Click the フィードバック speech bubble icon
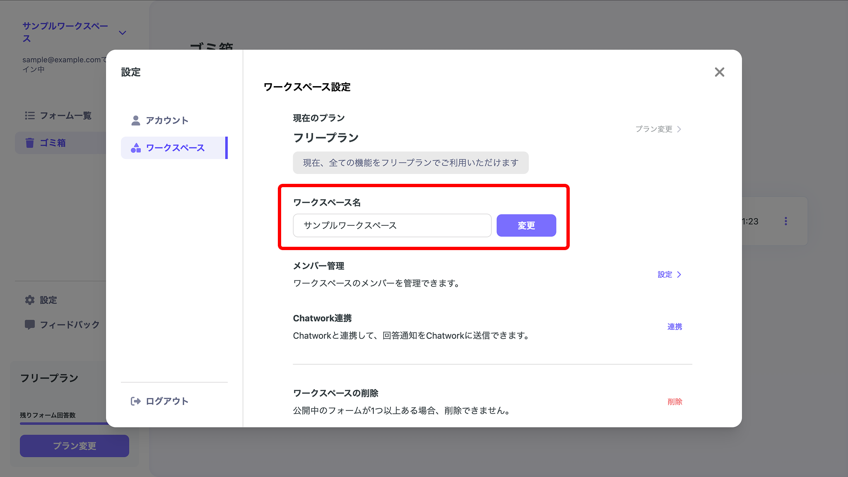The image size is (848, 477). click(30, 325)
